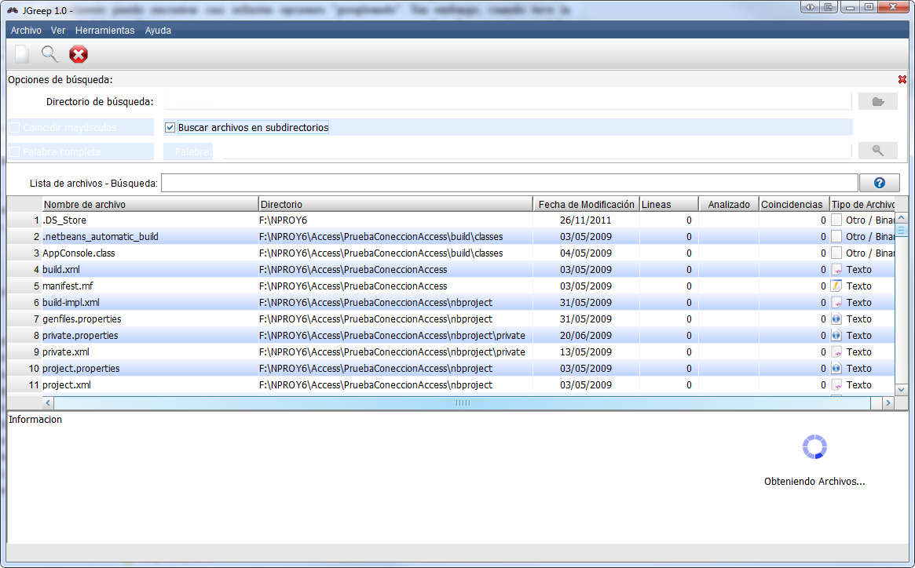This screenshot has width=915, height=568.
Task: Sort by Tipo de Archivo column header
Action: coord(862,204)
